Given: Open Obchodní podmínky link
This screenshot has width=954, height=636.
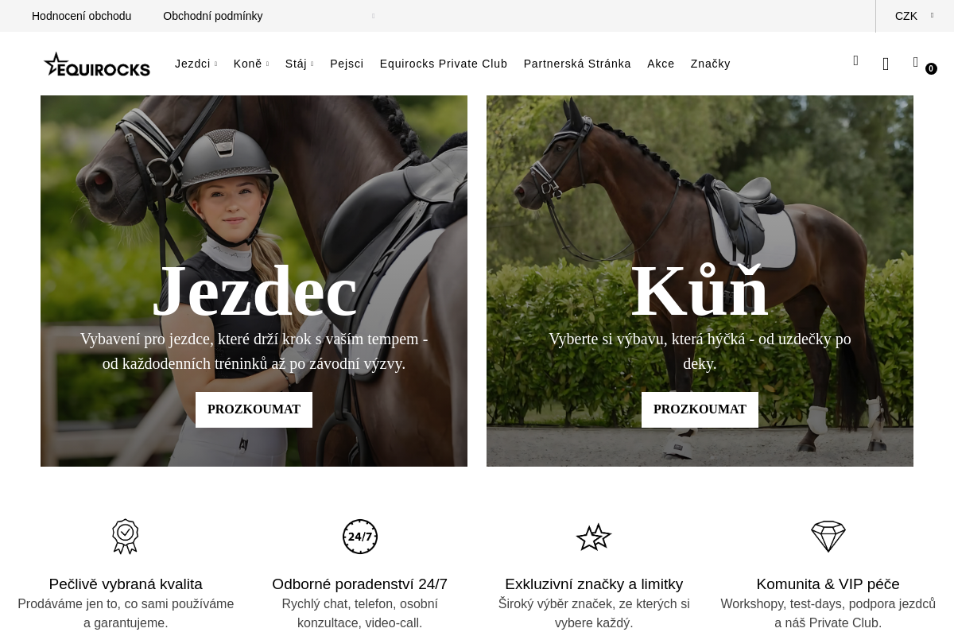Looking at the screenshot, I should (x=213, y=16).
